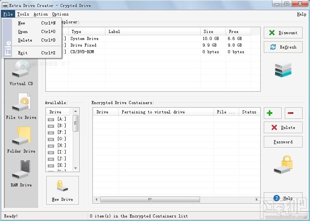Screen dimensions: 310x221
Task: Click the Drive header in Available list
Action: 58,112
